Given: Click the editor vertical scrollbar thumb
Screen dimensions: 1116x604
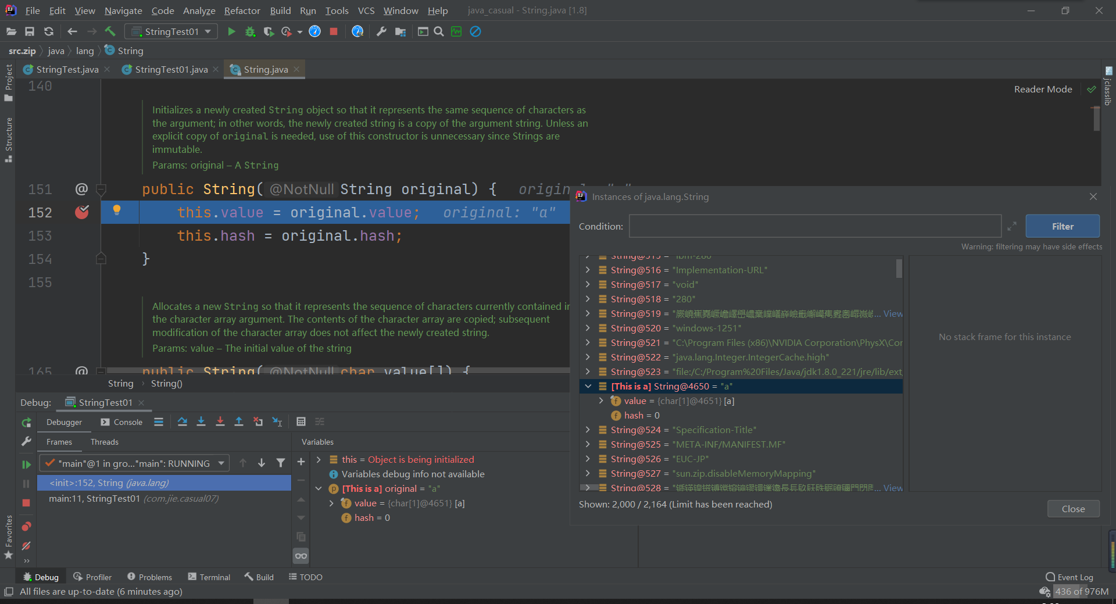Looking at the screenshot, I should click(x=1096, y=119).
